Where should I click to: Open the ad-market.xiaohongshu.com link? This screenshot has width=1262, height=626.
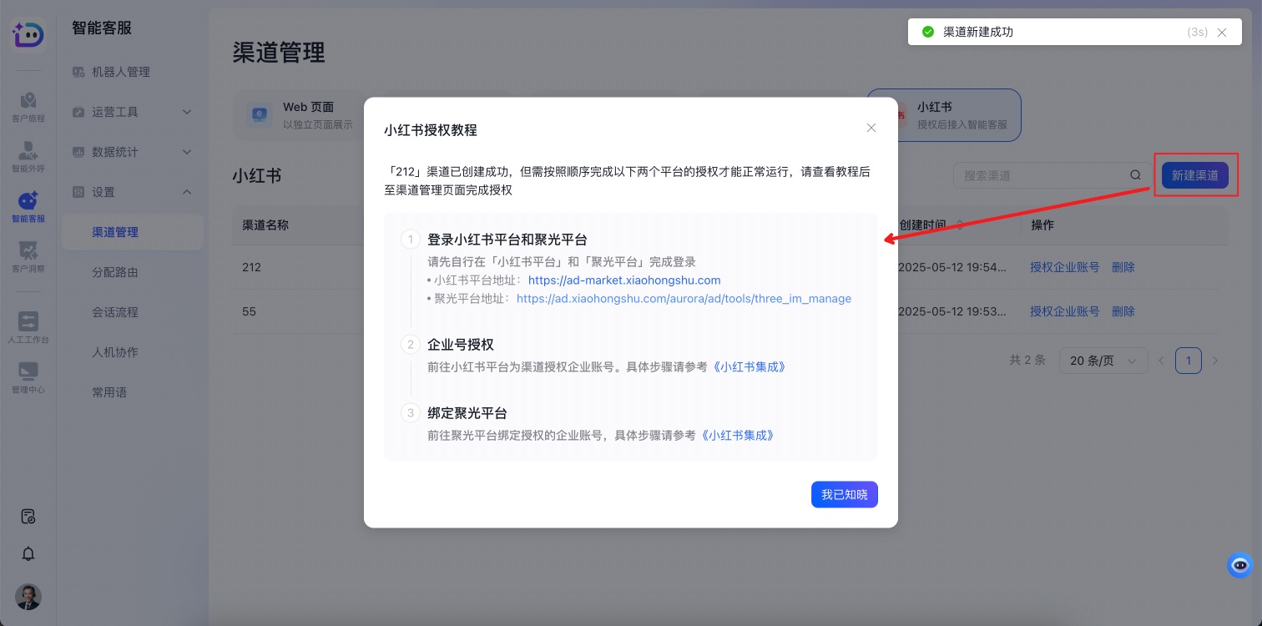click(x=623, y=280)
